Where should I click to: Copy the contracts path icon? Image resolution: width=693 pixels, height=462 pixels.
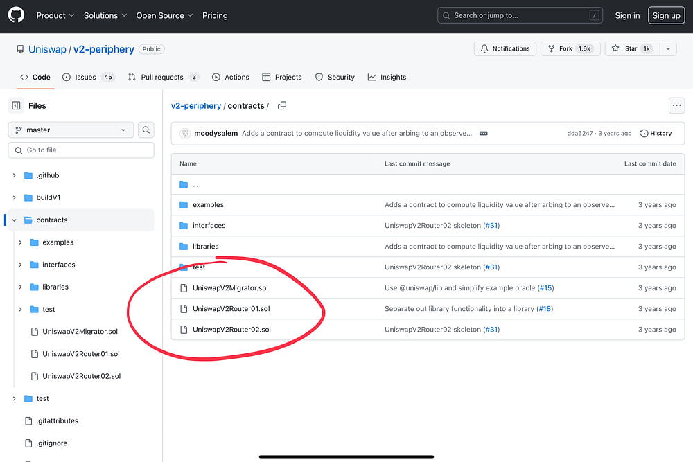tap(282, 105)
